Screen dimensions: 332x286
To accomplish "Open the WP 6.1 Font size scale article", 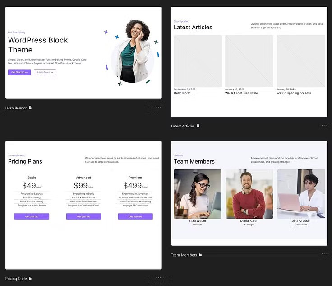I will coord(241,93).
